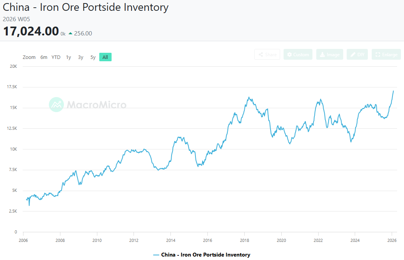Click the 2026 W05 date label
The height and width of the screenshot is (260, 404).
(x=16, y=19)
